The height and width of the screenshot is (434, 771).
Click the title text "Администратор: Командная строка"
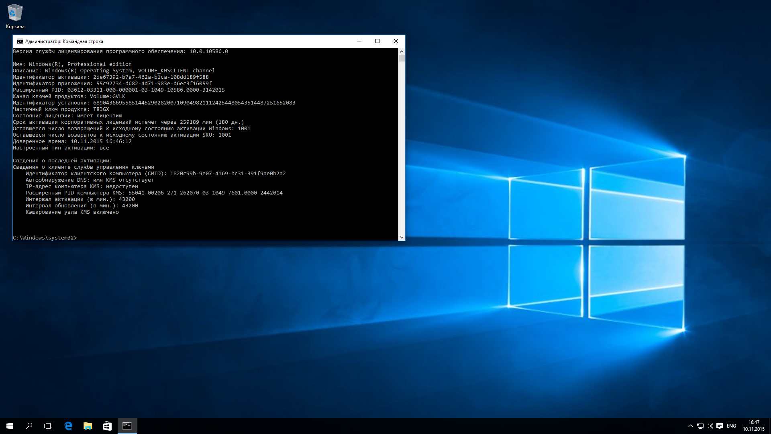coord(64,41)
